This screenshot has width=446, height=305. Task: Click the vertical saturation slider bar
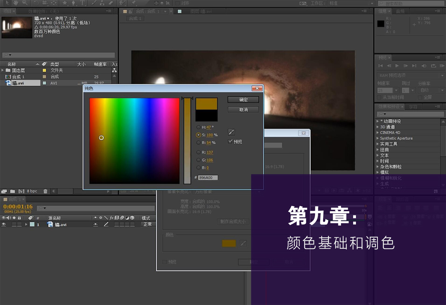click(x=187, y=141)
